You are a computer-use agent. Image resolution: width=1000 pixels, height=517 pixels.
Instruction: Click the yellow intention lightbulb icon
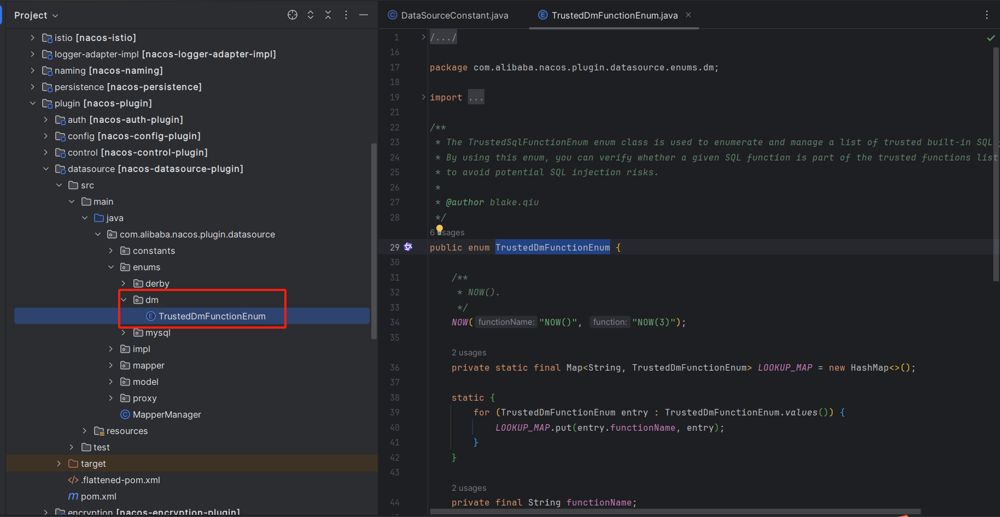click(x=440, y=229)
